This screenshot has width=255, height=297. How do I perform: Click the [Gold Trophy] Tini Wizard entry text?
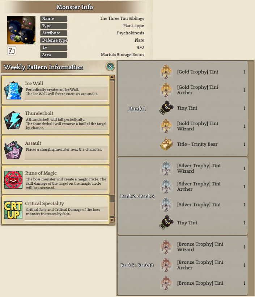(197, 126)
